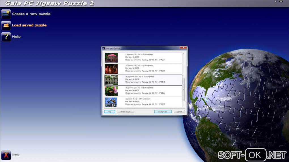Select the pink-roofed house puzzle thumbnail
The width and height of the screenshot is (289, 162).
[111, 58]
